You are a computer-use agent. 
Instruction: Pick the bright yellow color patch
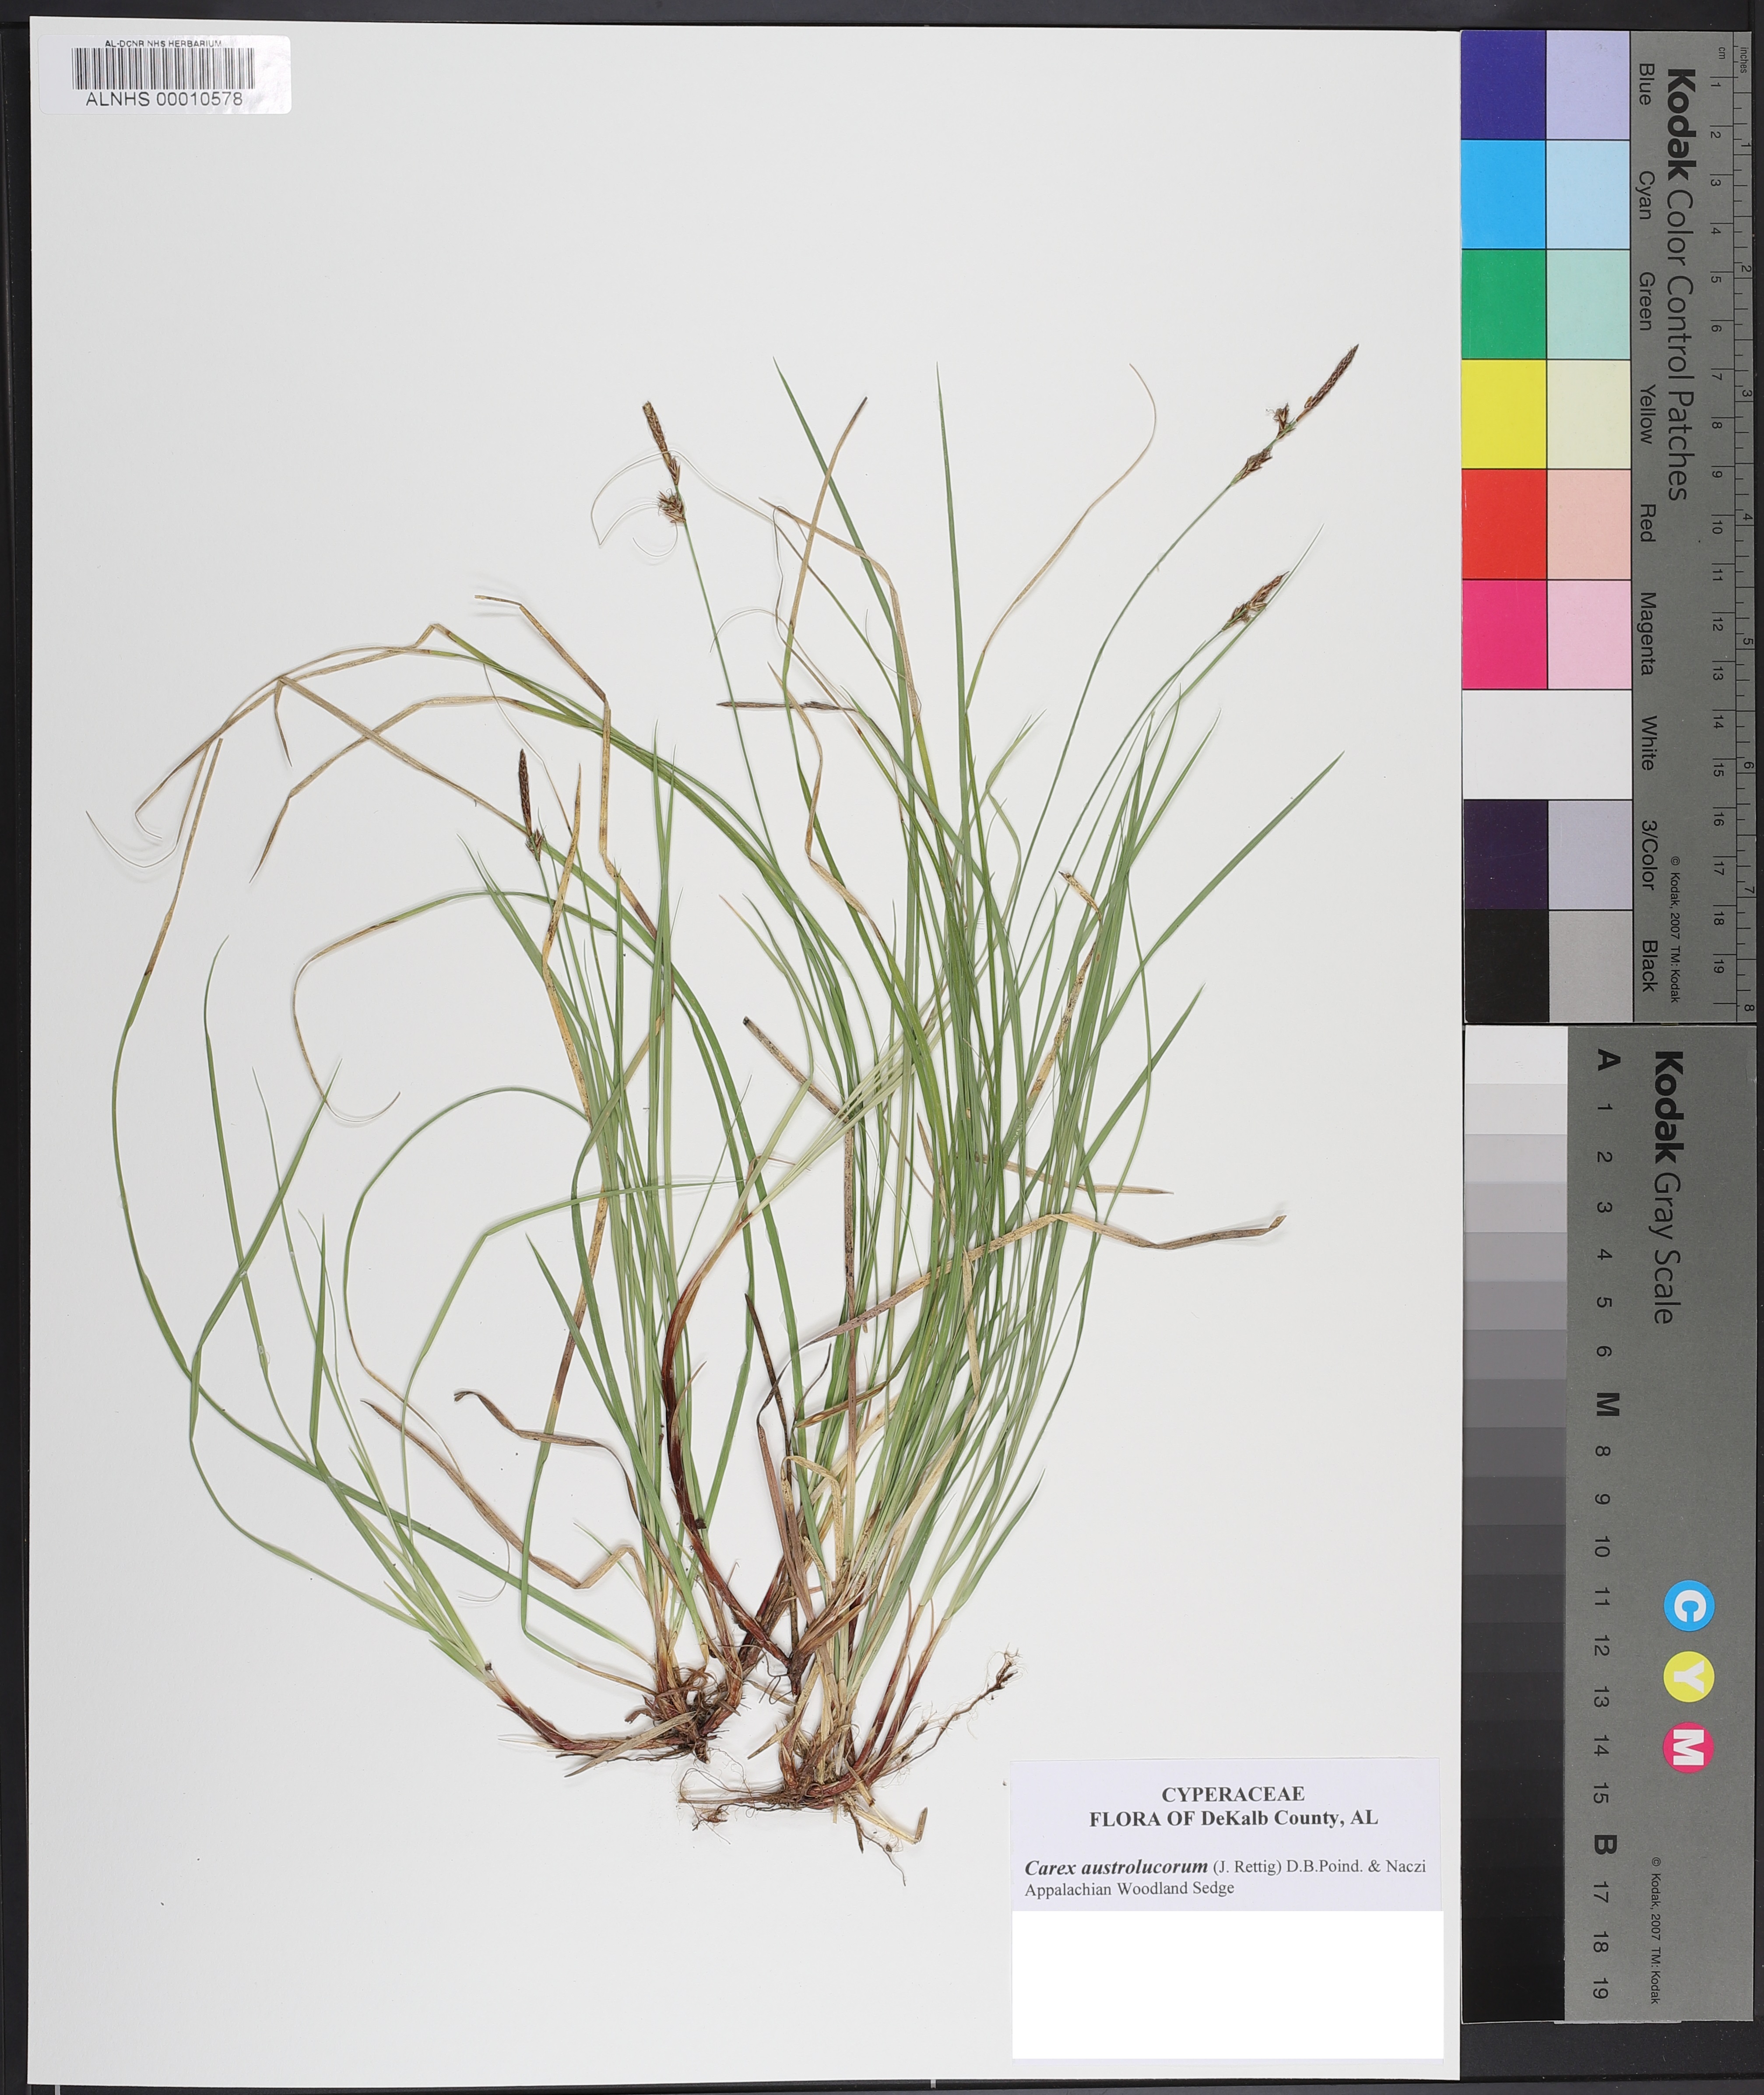[x=1503, y=414]
